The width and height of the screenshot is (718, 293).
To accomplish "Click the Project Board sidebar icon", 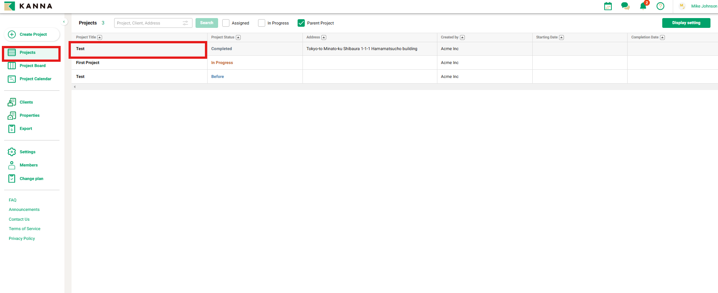I will [x=12, y=66].
